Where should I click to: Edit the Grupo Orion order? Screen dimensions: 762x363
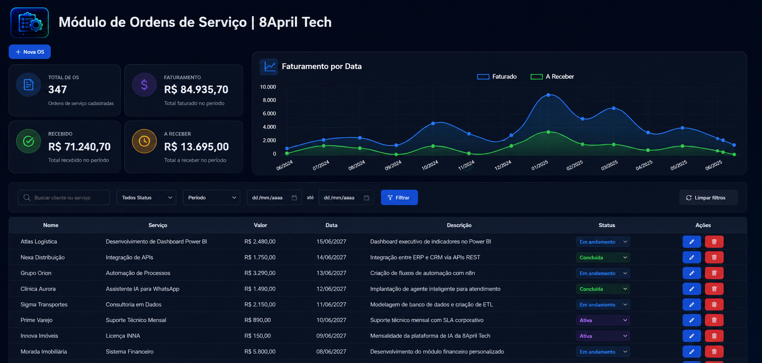pos(691,273)
